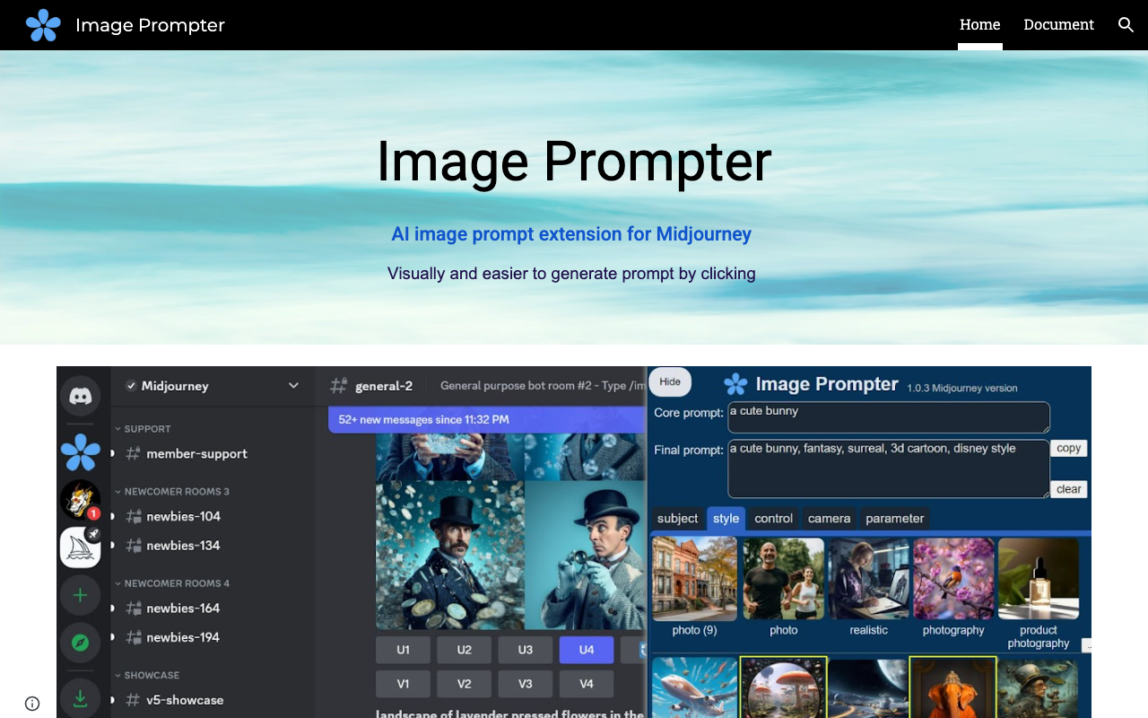Go to the Home navigation tab
1148x718 pixels.
pyautogui.click(x=979, y=25)
